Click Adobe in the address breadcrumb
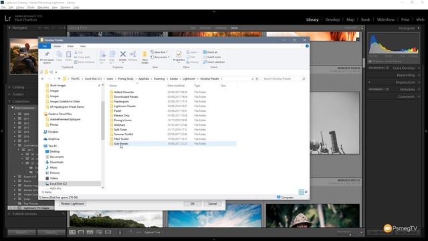The image size is (428, 241). pos(174,79)
